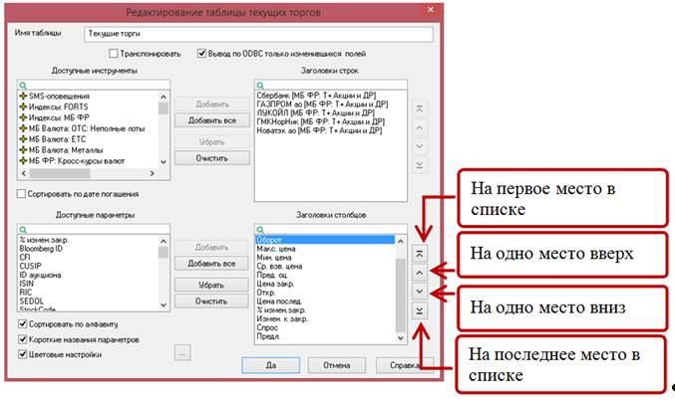Move selected column to last place in list
The image size is (675, 401).
[419, 310]
